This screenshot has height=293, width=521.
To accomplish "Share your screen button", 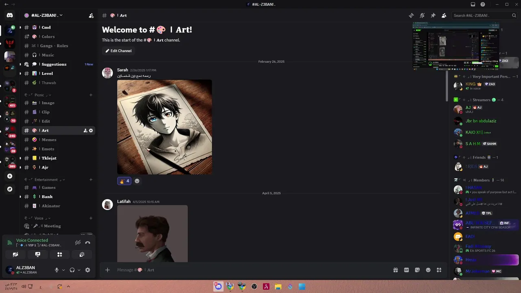I will pyautogui.click(x=37, y=254).
